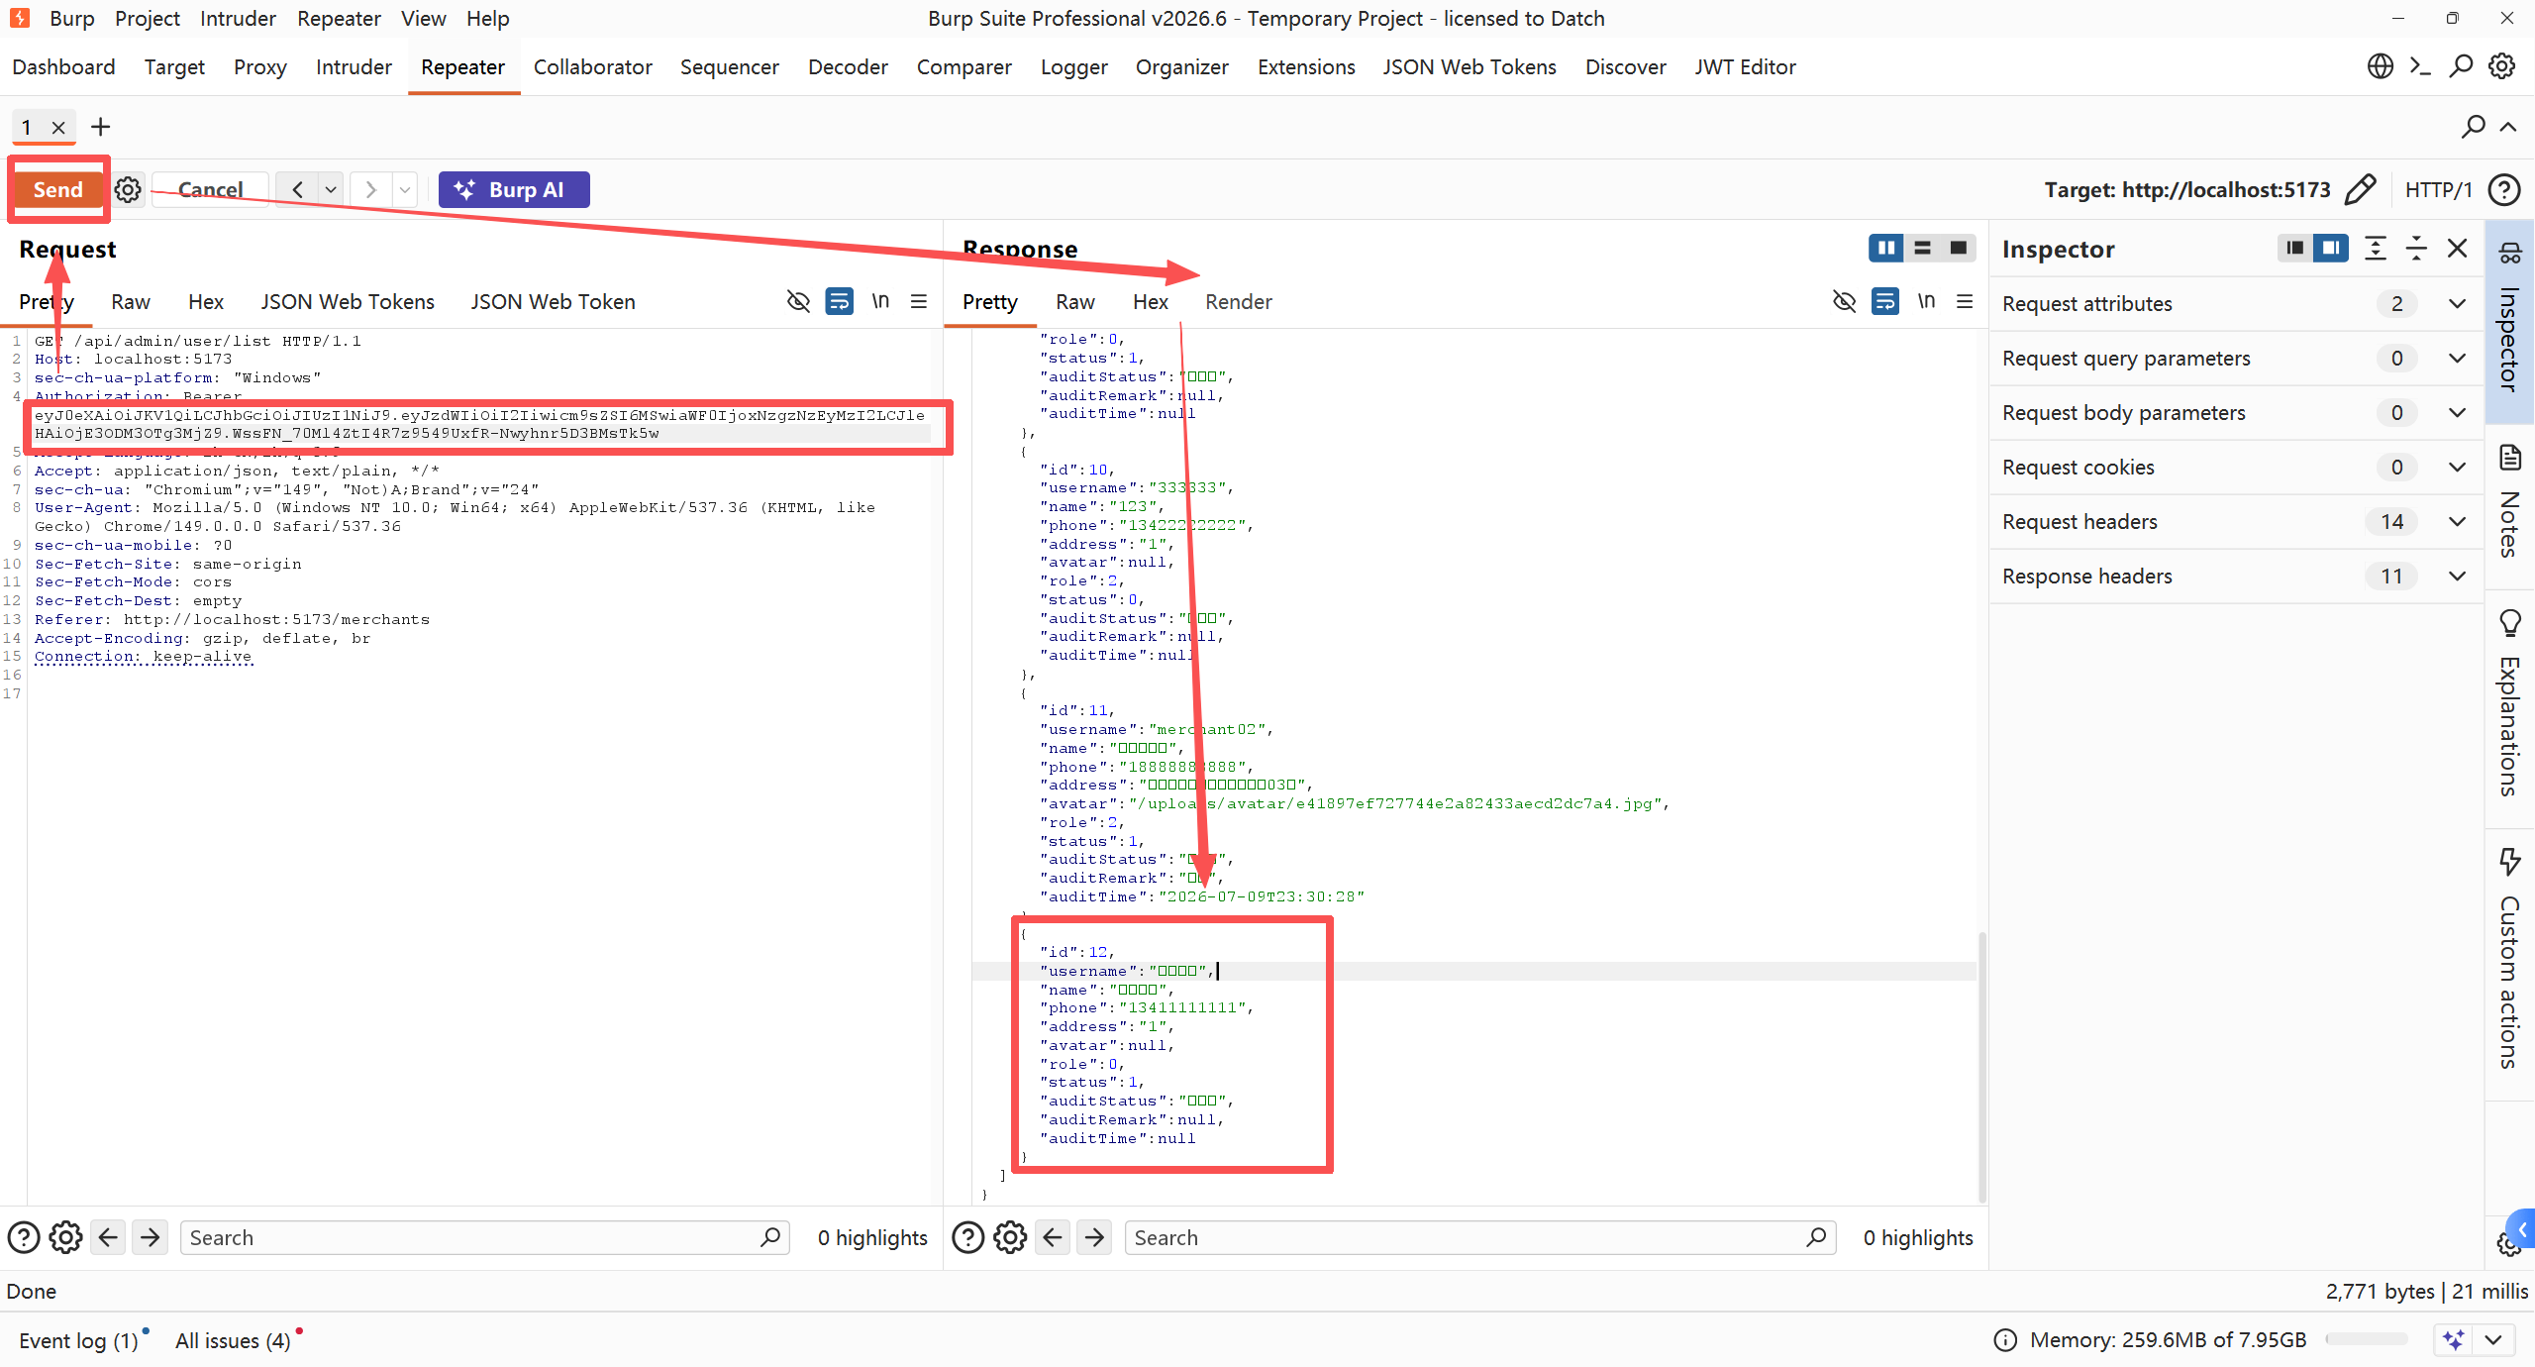
Task: Expand Request body parameters section
Action: click(2236, 412)
